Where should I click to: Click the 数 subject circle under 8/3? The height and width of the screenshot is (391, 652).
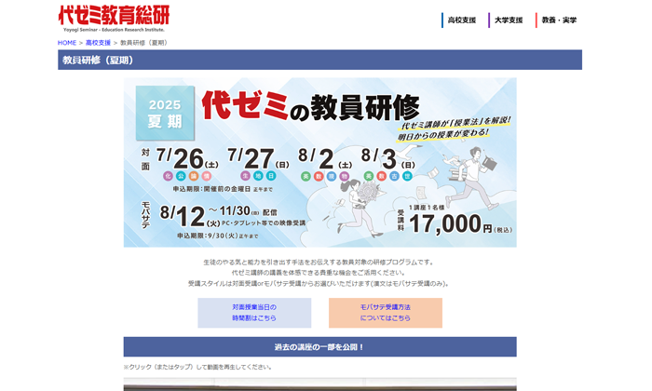(x=381, y=176)
